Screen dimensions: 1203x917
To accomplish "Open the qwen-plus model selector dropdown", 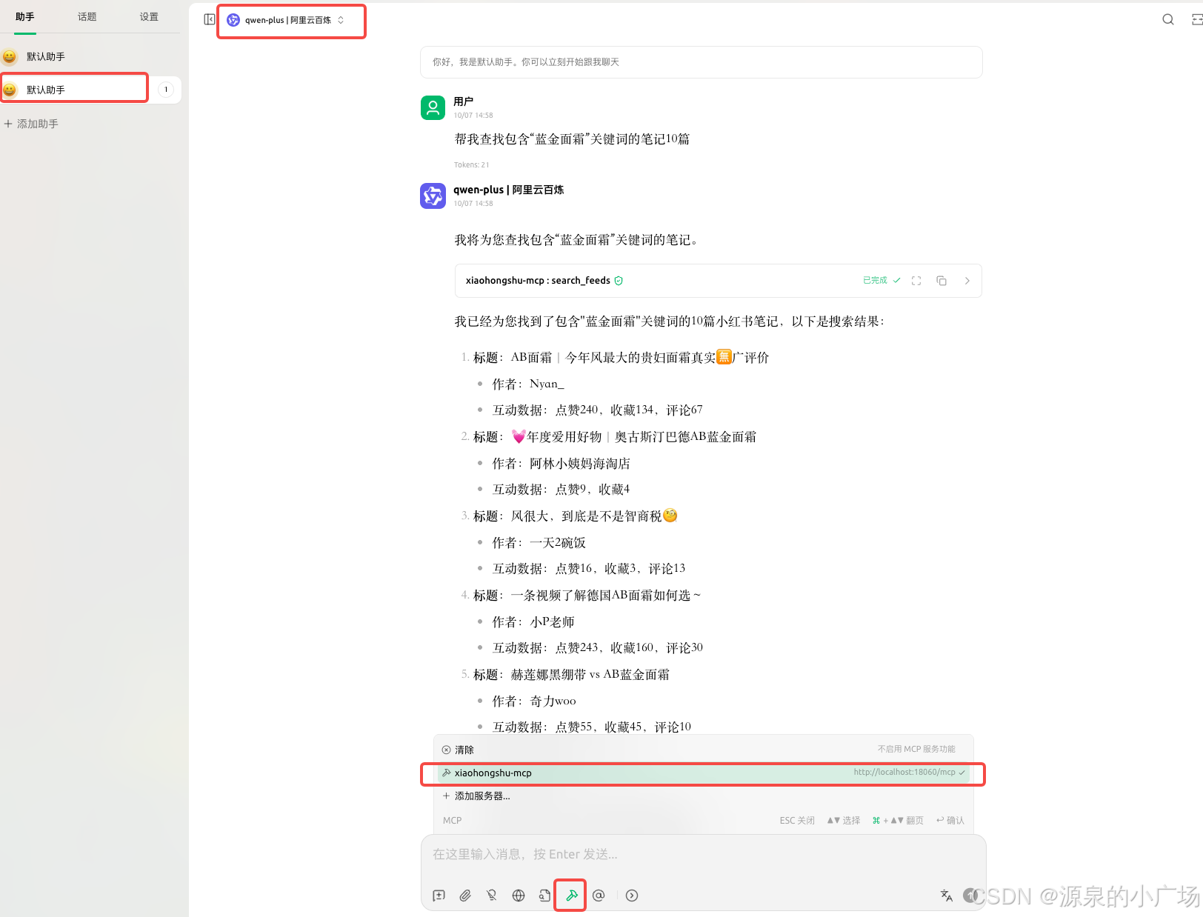I will [286, 20].
